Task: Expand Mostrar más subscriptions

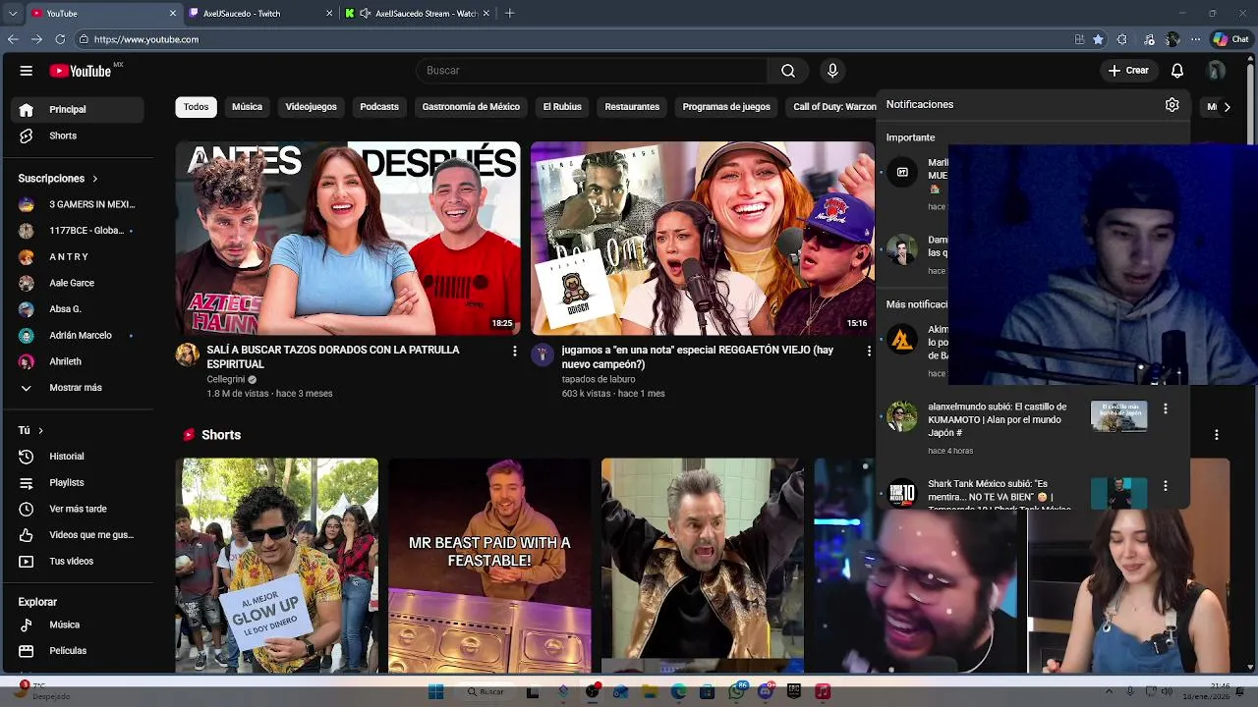Action: pyautogui.click(x=79, y=388)
